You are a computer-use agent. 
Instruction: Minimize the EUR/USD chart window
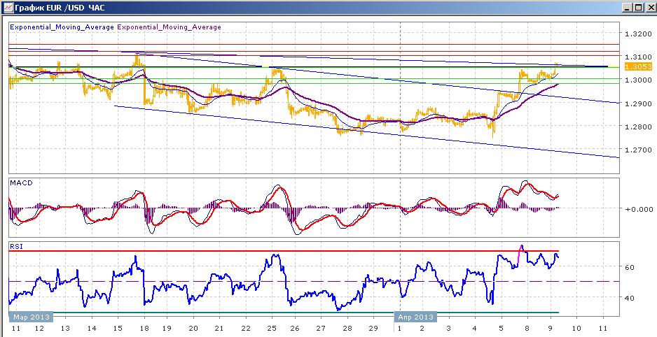coord(627,7)
